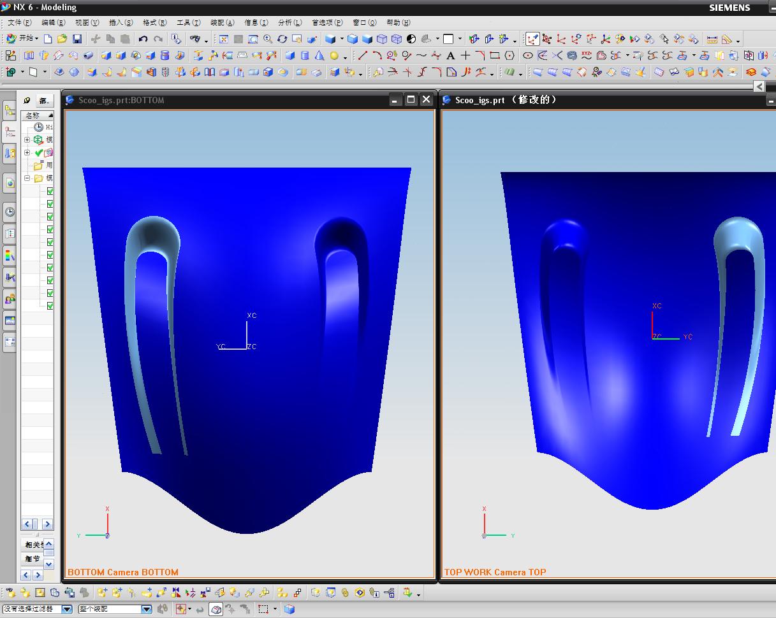Select the Text "A" tool

coord(451,55)
